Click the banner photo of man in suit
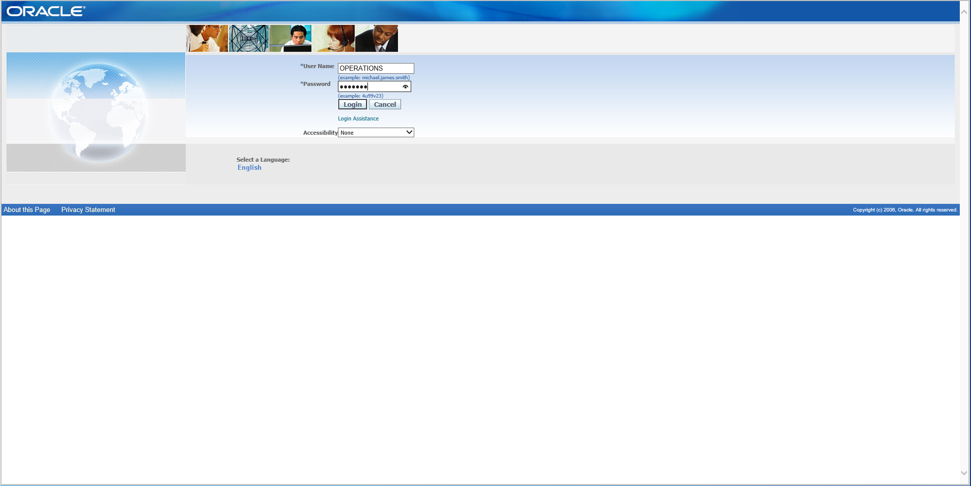 tap(377, 39)
